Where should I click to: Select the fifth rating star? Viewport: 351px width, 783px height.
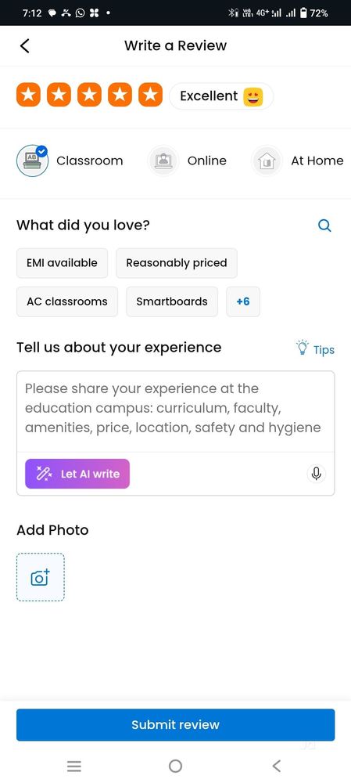(x=150, y=95)
